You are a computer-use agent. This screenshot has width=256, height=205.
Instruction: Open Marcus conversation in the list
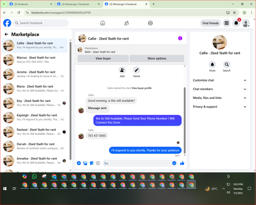point(35,60)
